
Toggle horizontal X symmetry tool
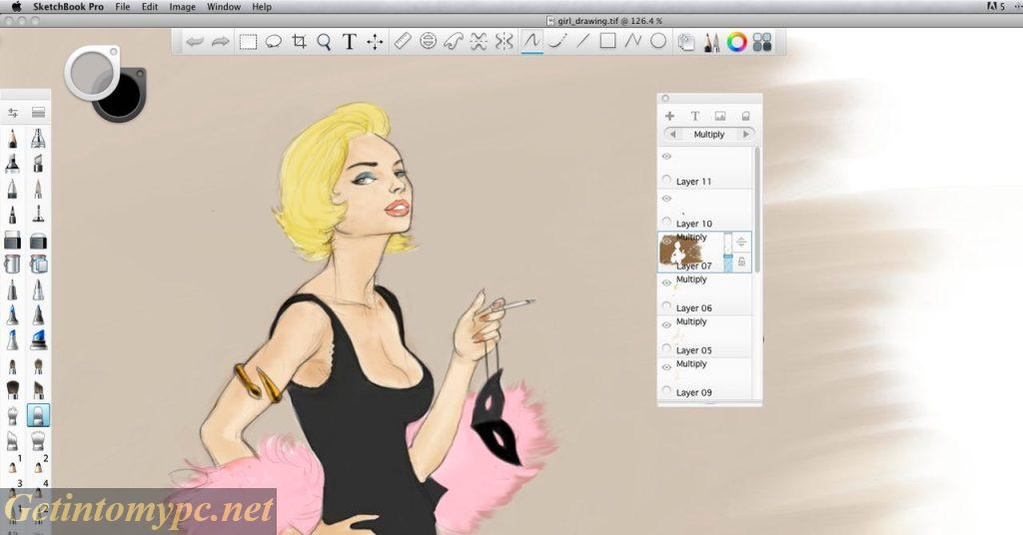[x=479, y=42]
